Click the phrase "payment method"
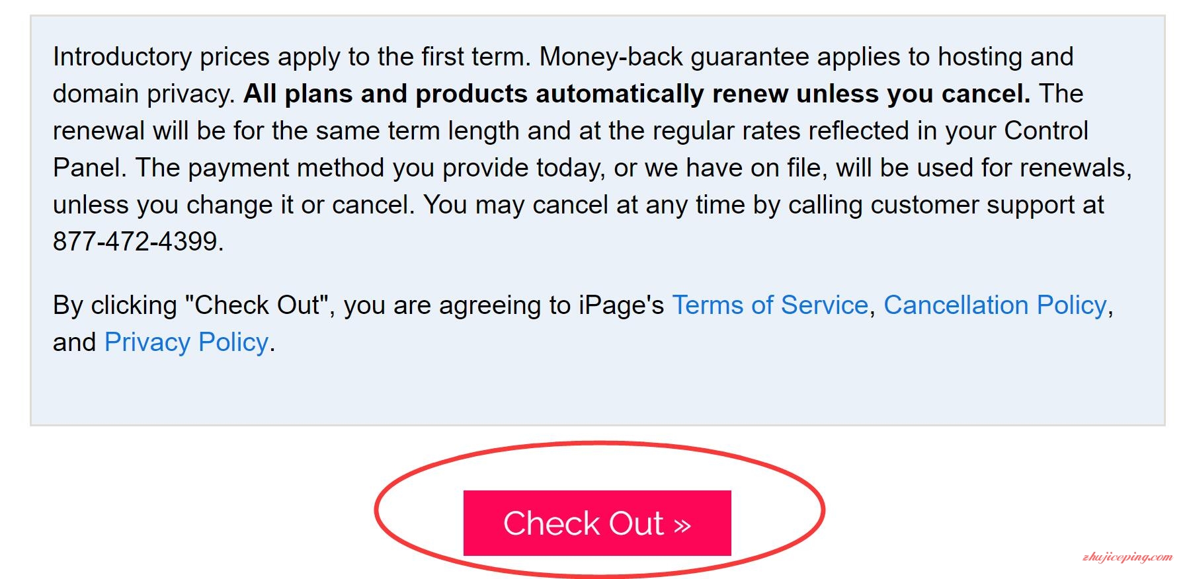The image size is (1185, 579). [286, 168]
